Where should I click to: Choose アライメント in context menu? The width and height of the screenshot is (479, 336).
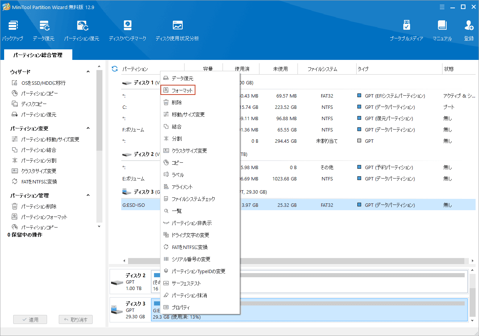200,187
